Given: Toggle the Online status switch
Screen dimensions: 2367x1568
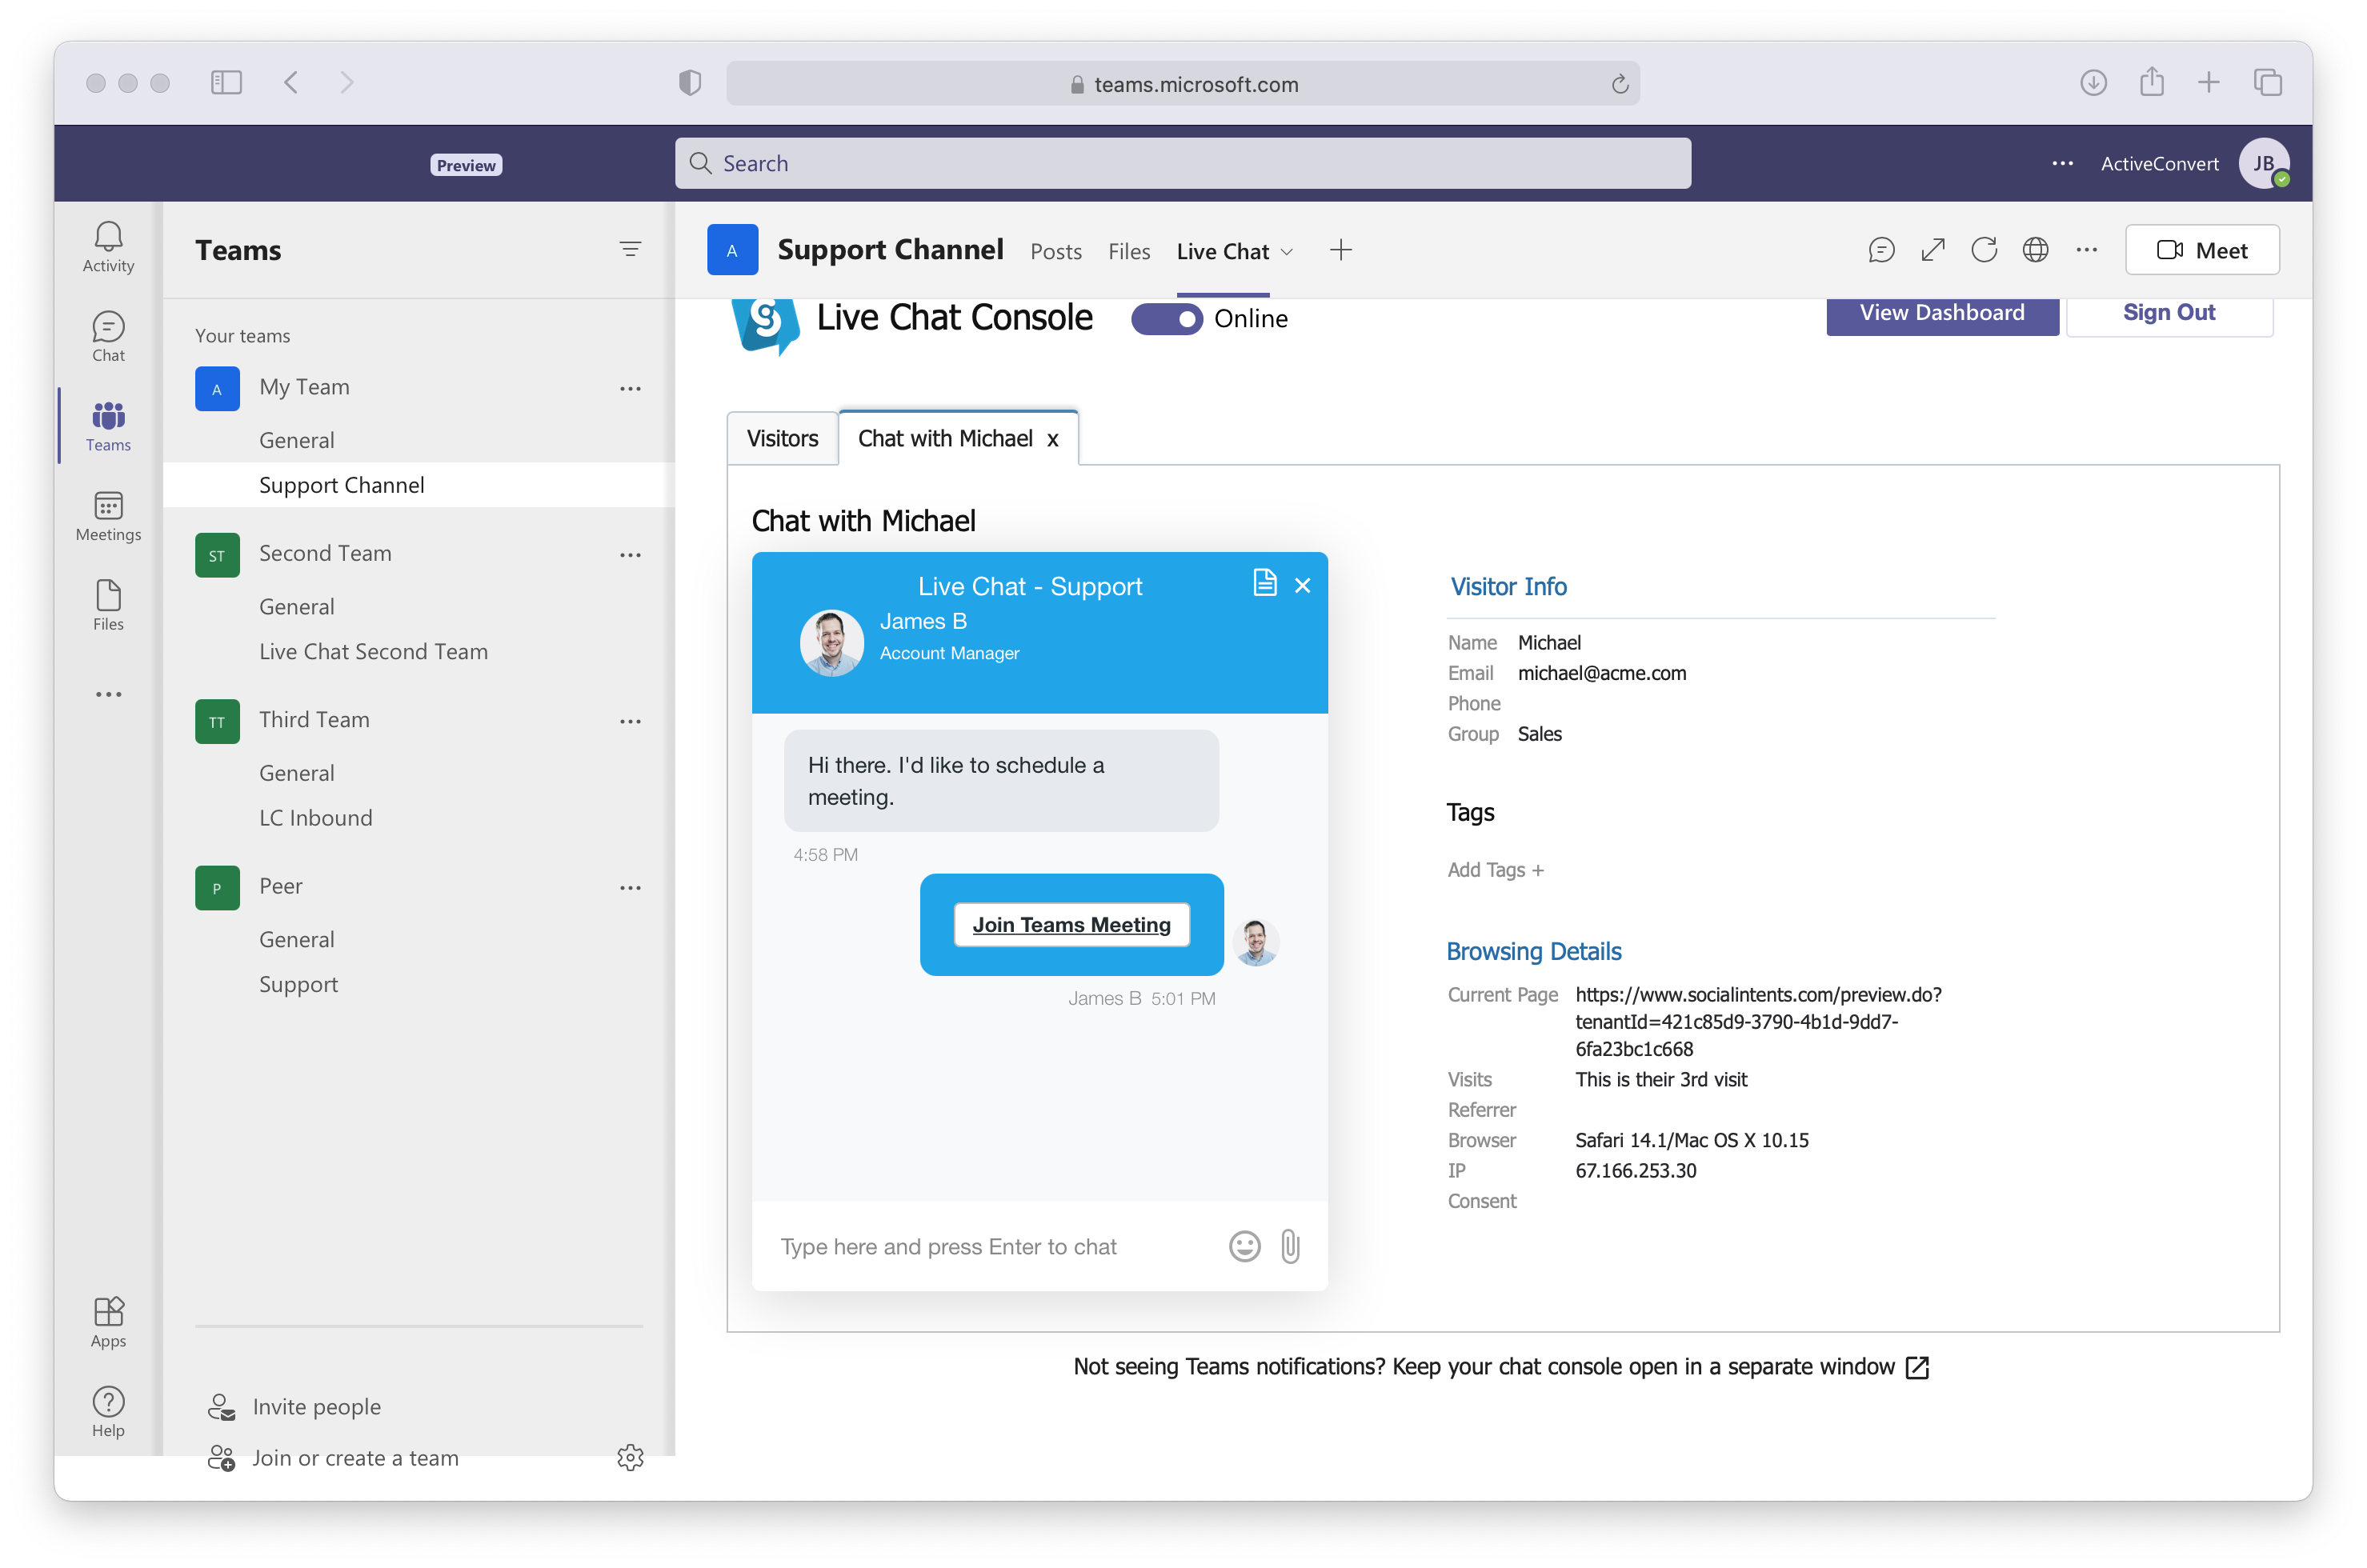Looking at the screenshot, I should (1166, 319).
